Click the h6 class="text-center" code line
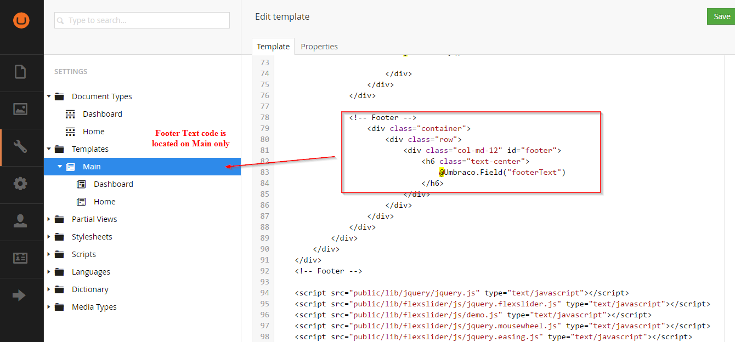 tap(476, 161)
